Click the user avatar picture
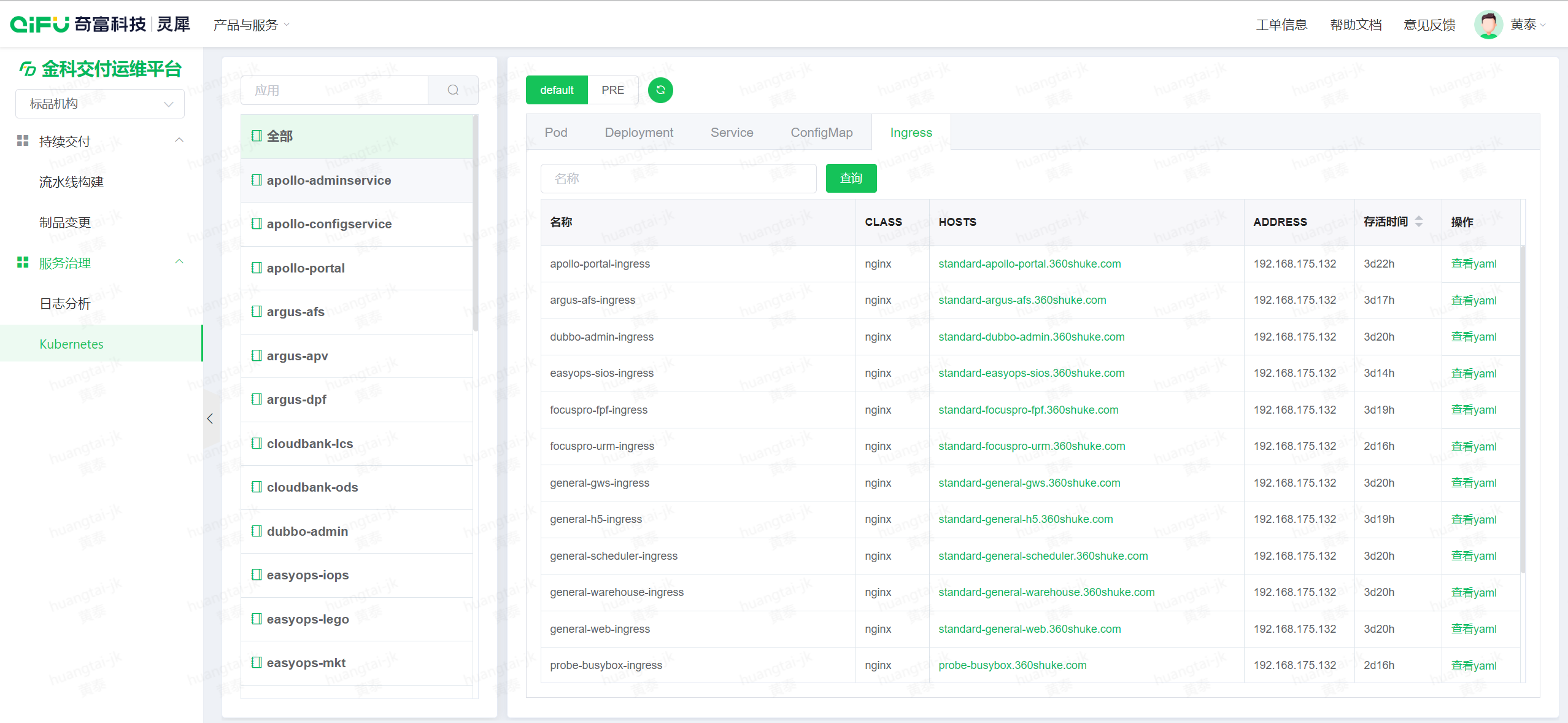Screen dimensions: 1568x723 [x=1488, y=25]
